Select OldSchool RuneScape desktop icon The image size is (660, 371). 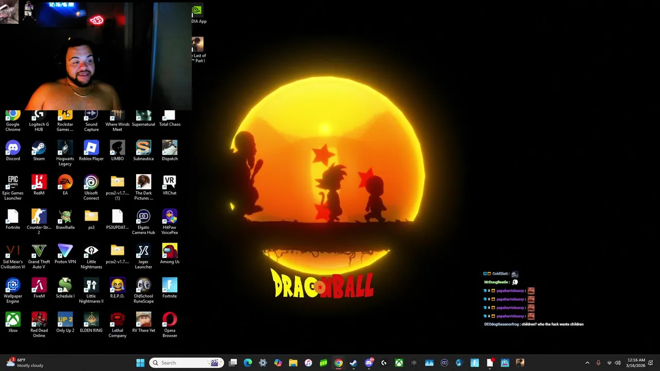(143, 291)
